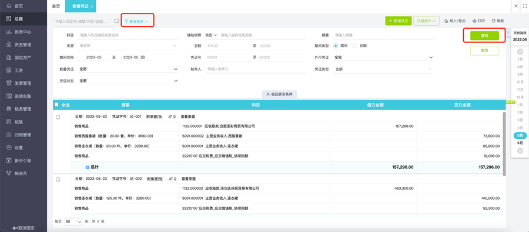
Task: Click the search magnifier icon
Action: [x=117, y=21]
